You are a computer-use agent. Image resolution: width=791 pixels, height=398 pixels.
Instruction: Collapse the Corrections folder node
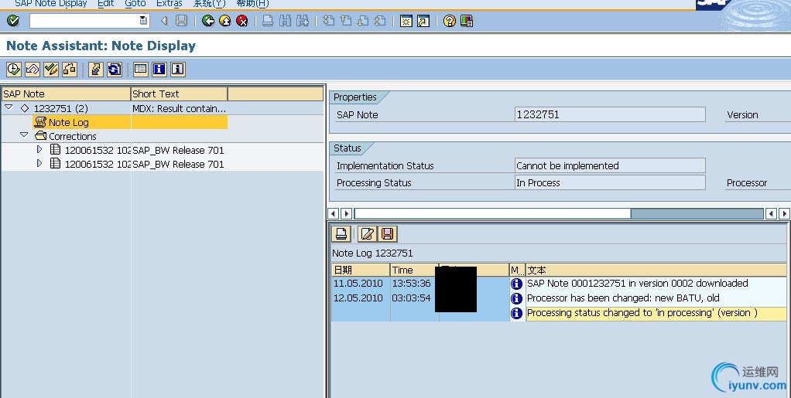click(25, 135)
